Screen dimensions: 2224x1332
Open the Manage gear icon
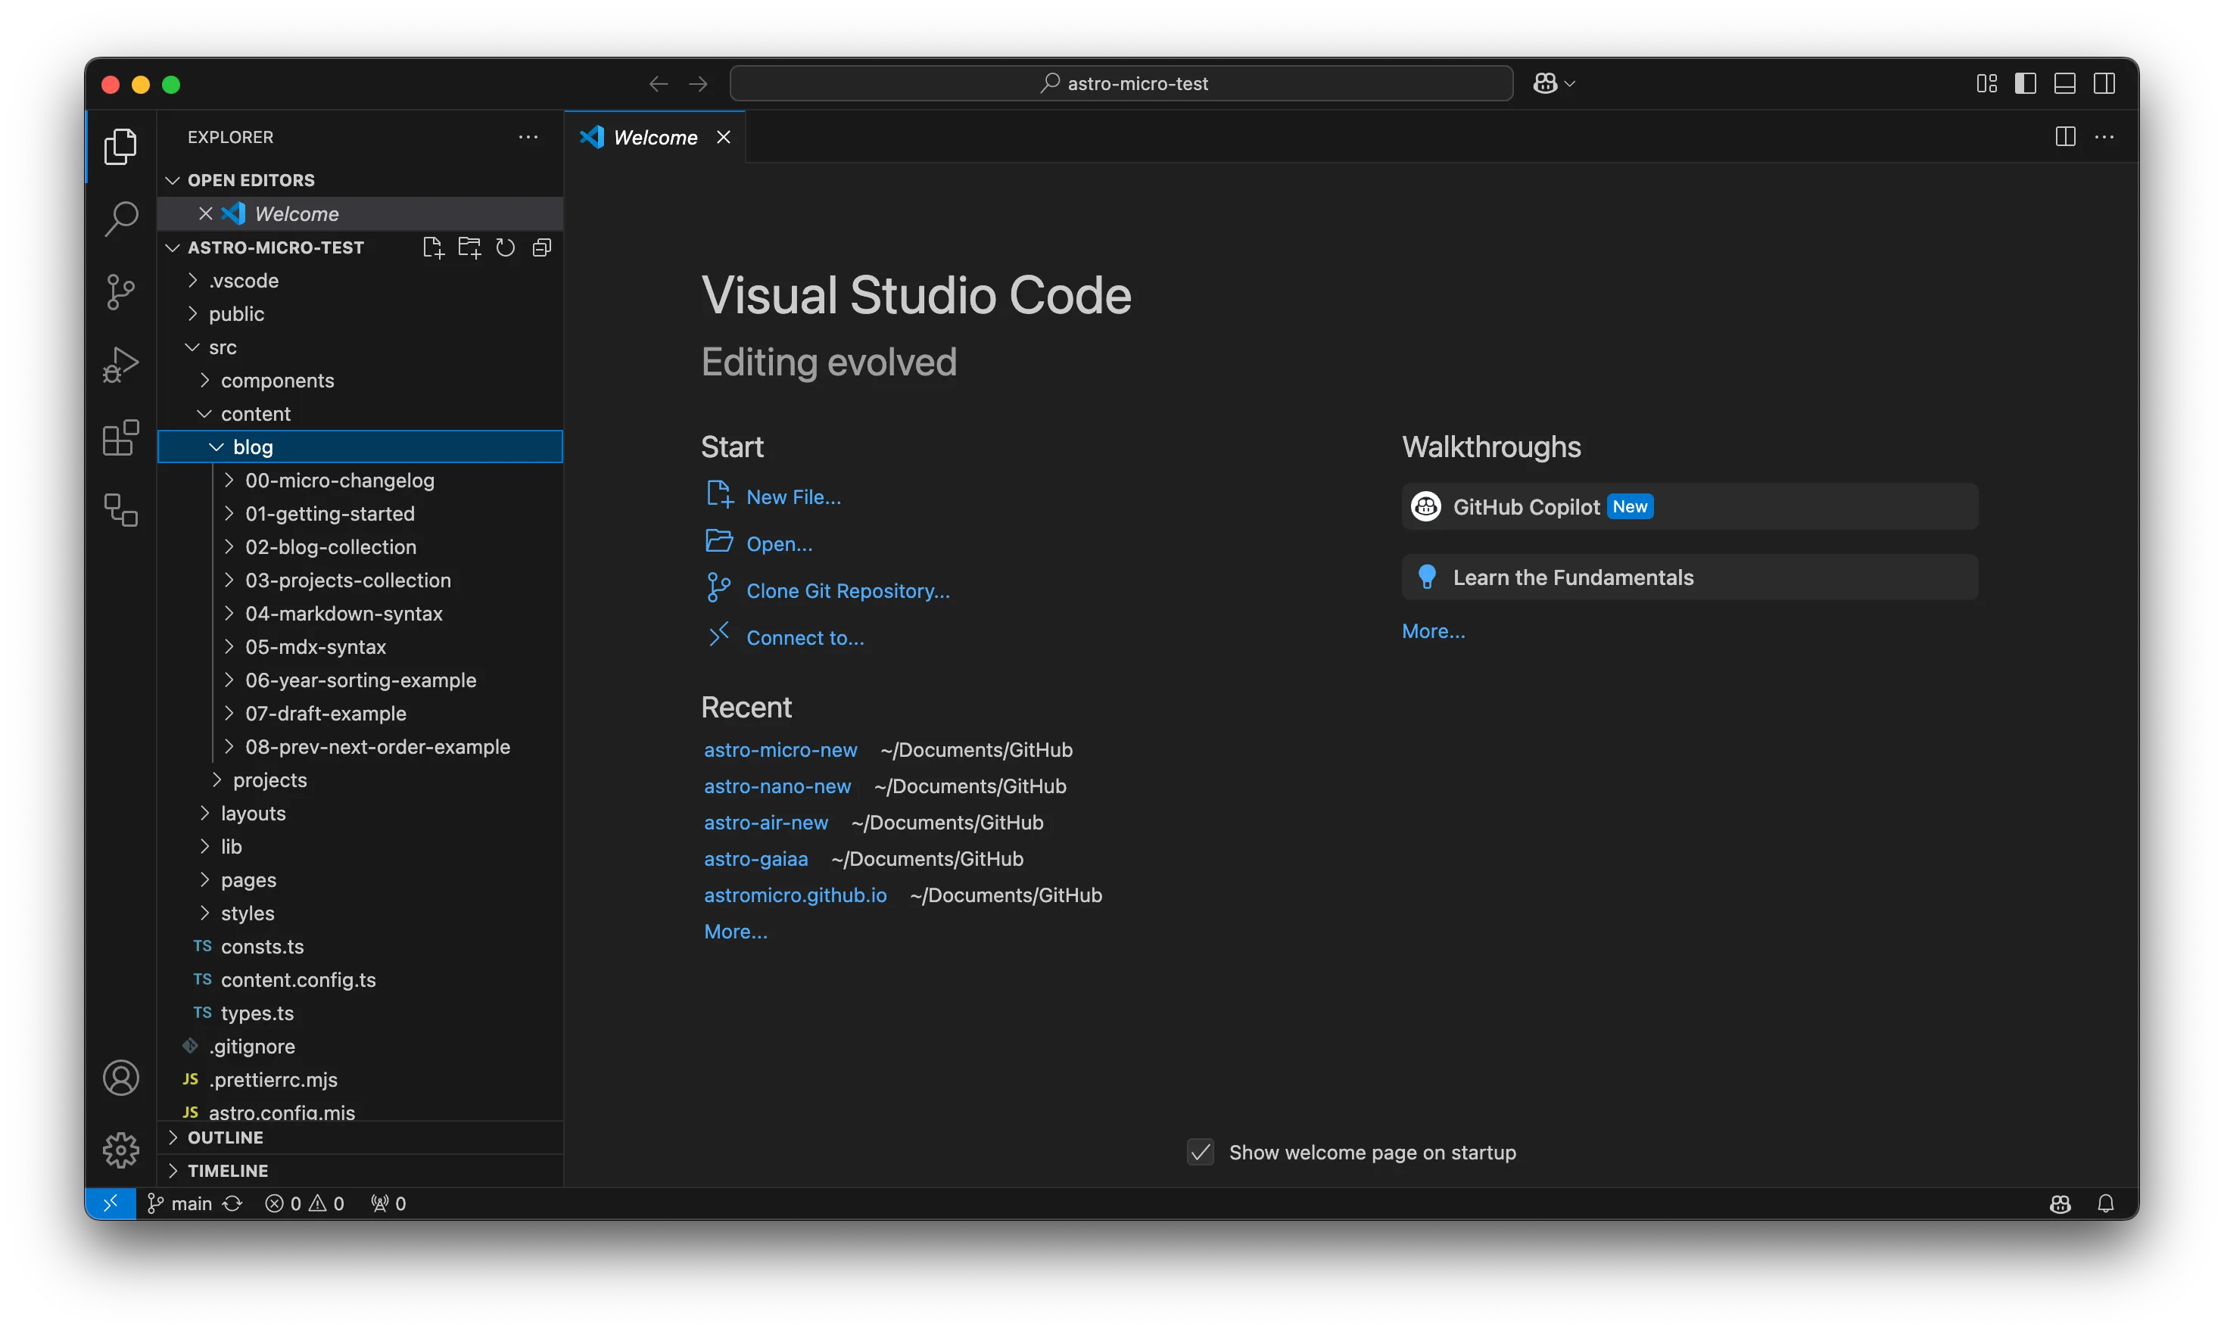tap(120, 1149)
